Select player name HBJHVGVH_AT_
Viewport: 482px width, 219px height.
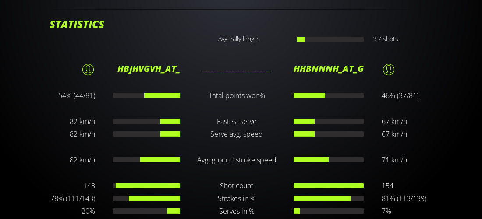(149, 69)
